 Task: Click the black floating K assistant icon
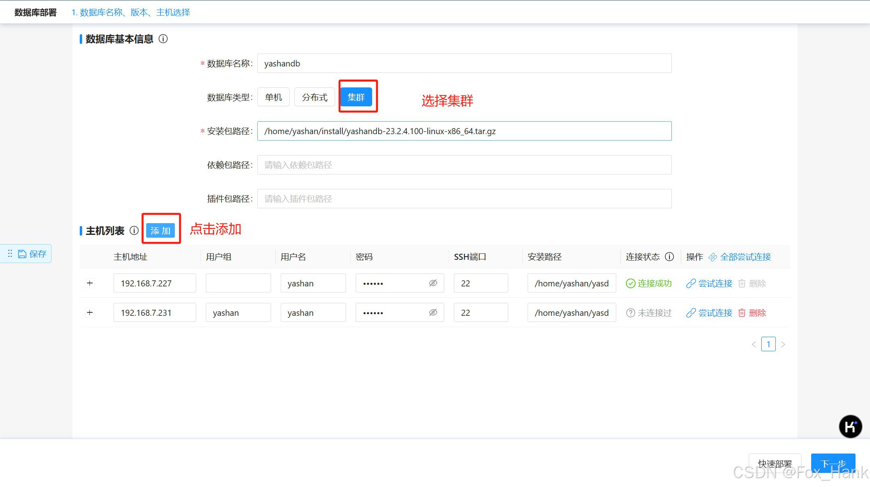click(850, 427)
